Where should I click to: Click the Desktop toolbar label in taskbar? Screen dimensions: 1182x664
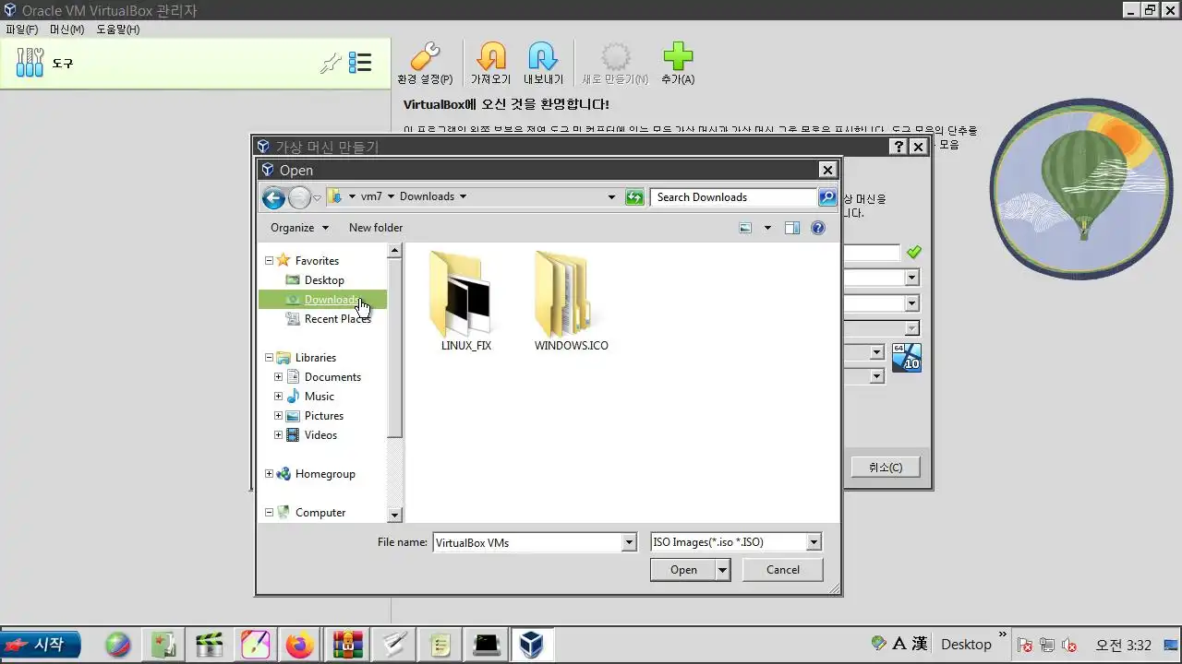tap(966, 645)
